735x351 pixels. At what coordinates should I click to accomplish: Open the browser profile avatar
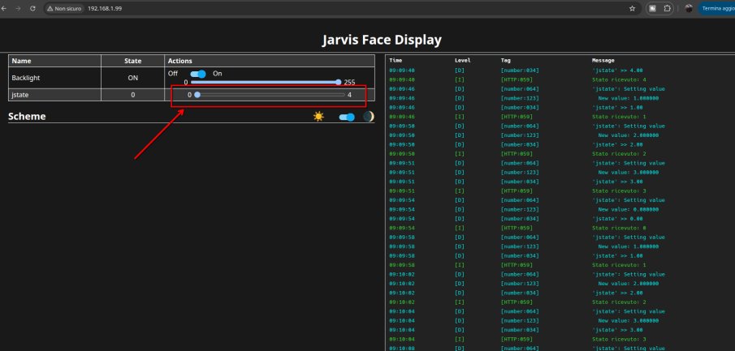click(x=689, y=8)
